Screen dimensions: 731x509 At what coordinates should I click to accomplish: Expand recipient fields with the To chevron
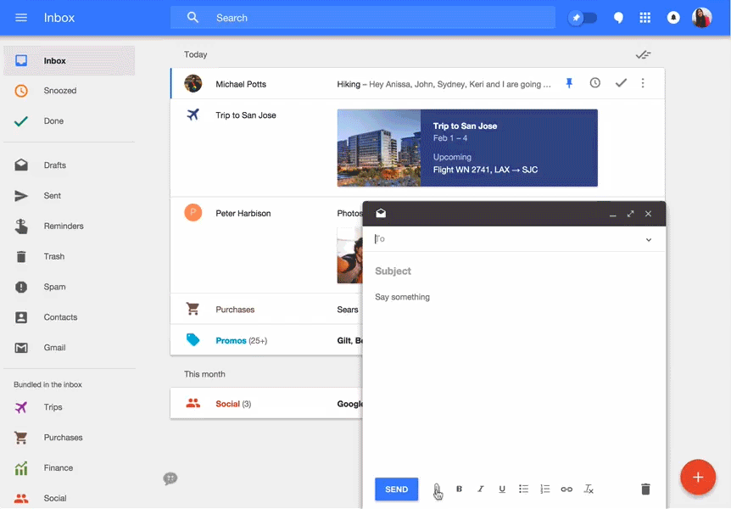click(x=649, y=240)
